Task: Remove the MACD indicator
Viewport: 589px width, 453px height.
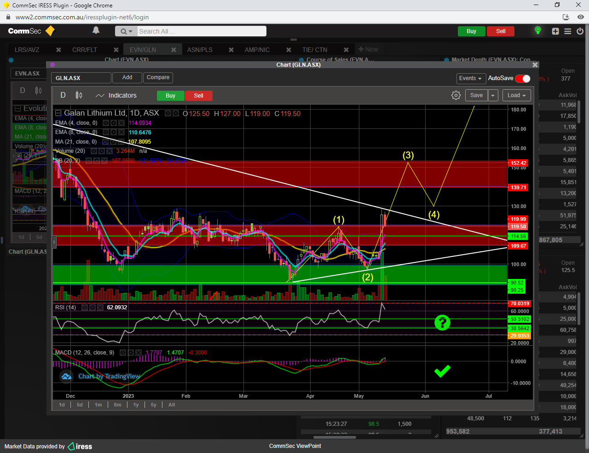Action: pyautogui.click(x=138, y=353)
